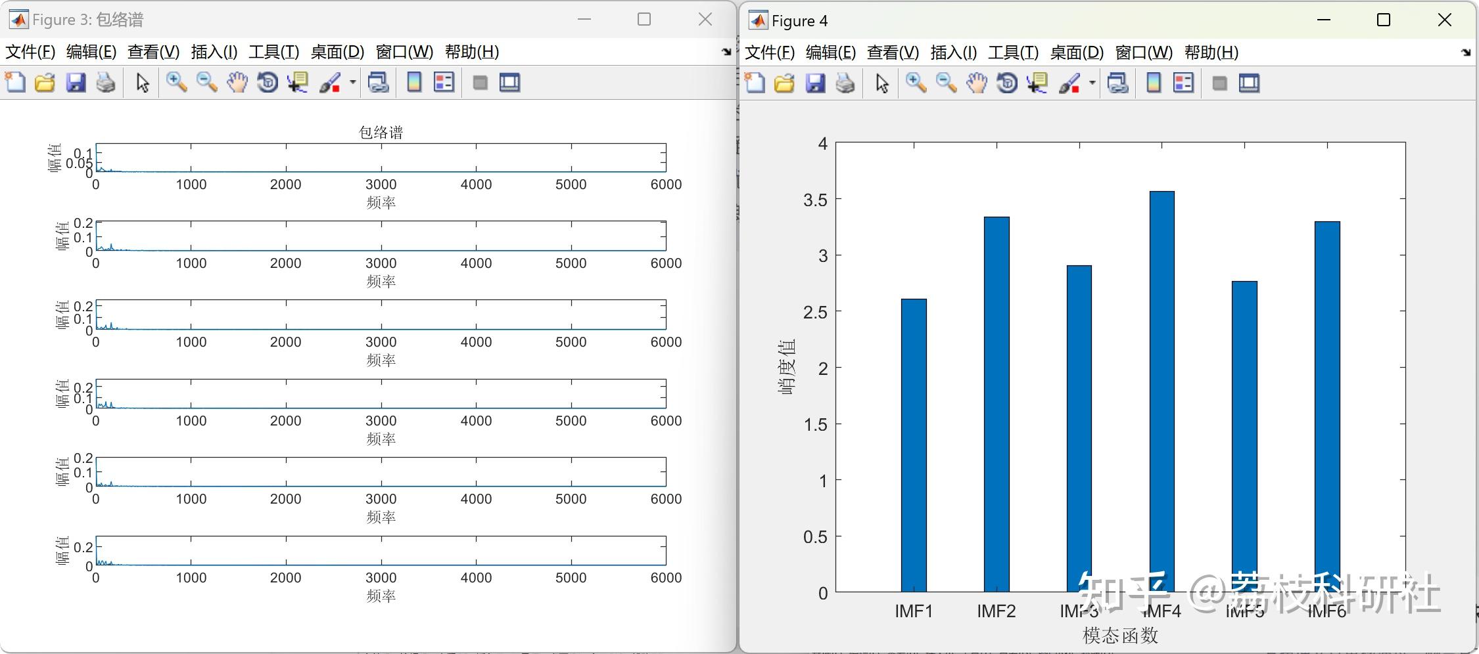
Task: Select the Zoom In tool in Figure 3
Action: [176, 83]
